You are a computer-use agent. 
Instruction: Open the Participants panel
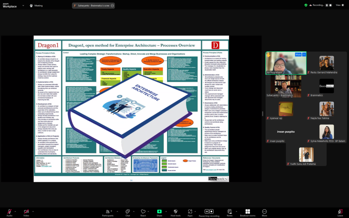(x=108, y=212)
